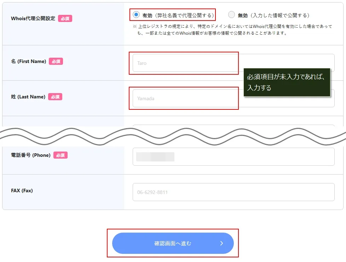Click the 必須 badge beside First Name
Screen dimensions: 346x262
tap(56, 61)
